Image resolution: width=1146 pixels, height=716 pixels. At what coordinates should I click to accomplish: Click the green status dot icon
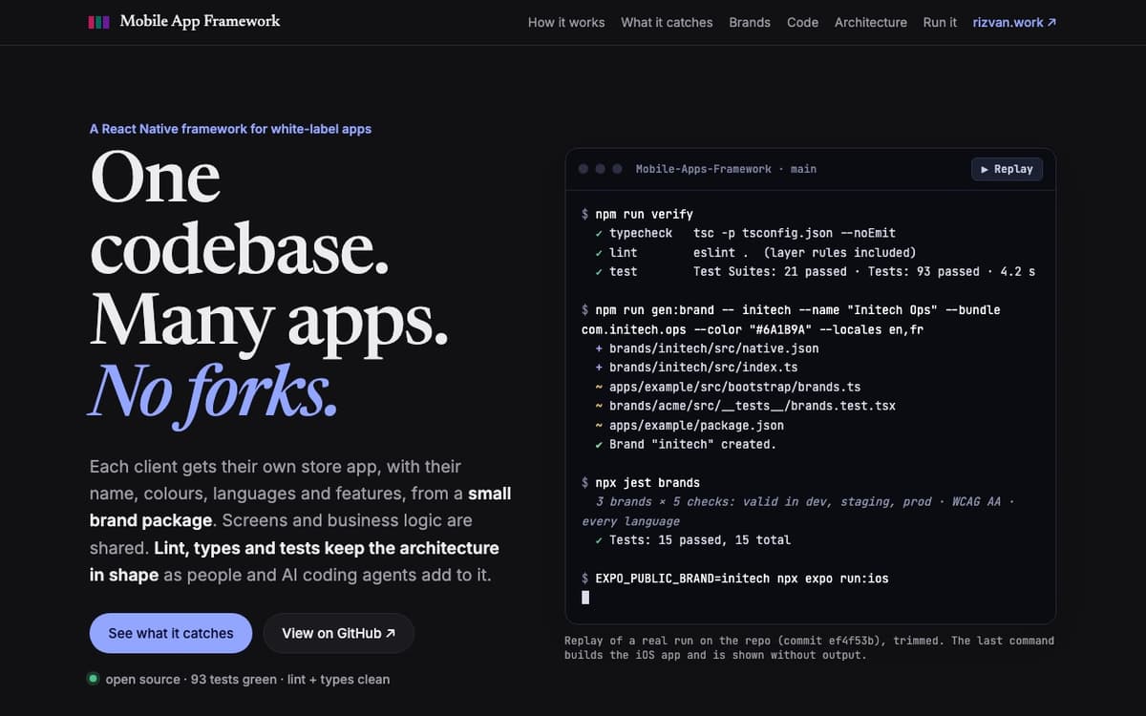(x=94, y=679)
